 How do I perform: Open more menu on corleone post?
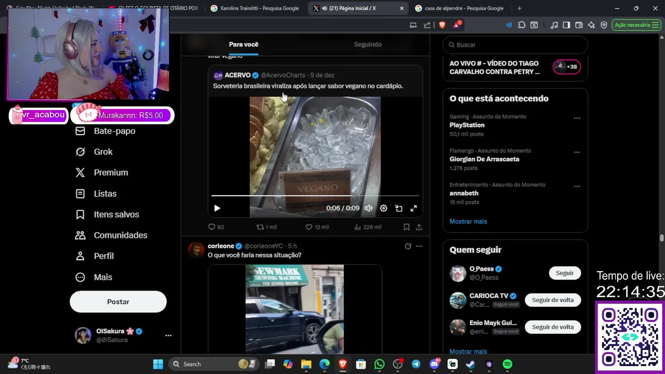pyautogui.click(x=419, y=246)
